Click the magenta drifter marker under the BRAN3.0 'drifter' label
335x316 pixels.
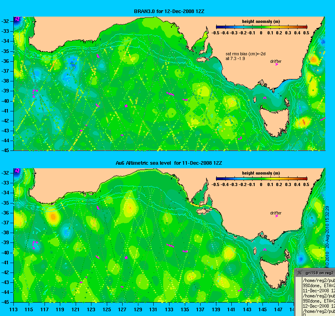(x=276, y=64)
